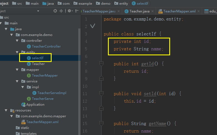Select TeacherServeImpl class in tree
Image resolution: width=217 pixels, height=135 pixels.
coord(52,93)
